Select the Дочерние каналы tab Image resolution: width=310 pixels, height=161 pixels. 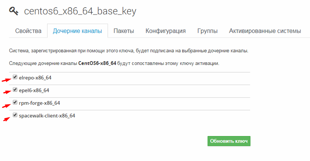[x=77, y=31]
